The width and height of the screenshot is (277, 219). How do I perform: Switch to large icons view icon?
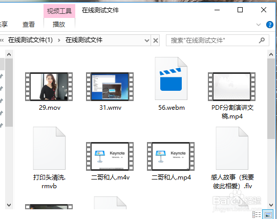[x=268, y=214]
